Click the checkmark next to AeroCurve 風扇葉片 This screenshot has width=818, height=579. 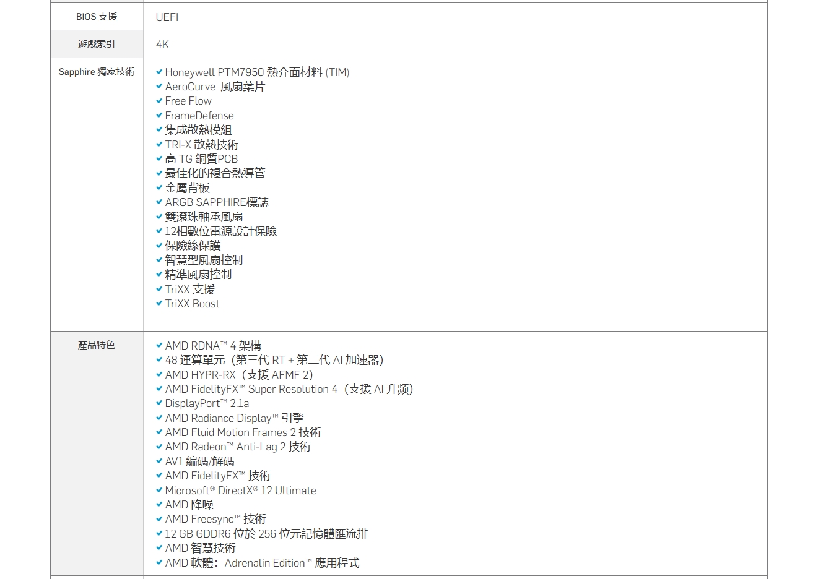click(x=159, y=87)
